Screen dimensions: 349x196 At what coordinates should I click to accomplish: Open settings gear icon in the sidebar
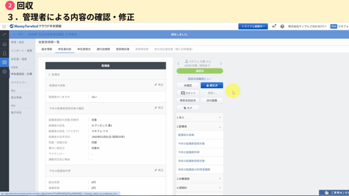pyautogui.click(x=4, y=71)
